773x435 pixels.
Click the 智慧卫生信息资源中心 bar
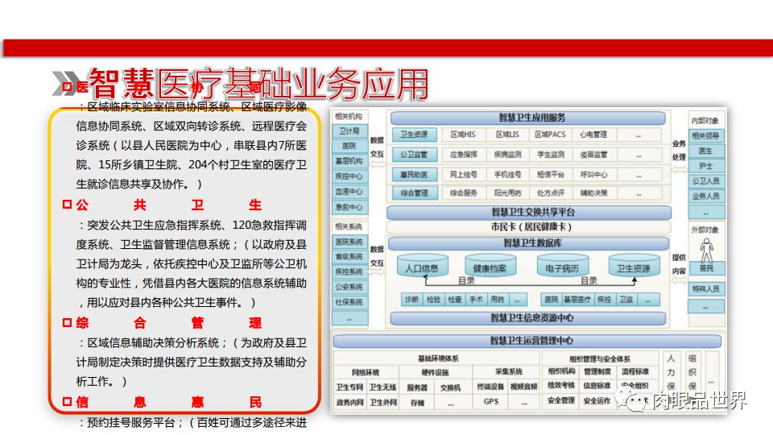[x=528, y=318]
